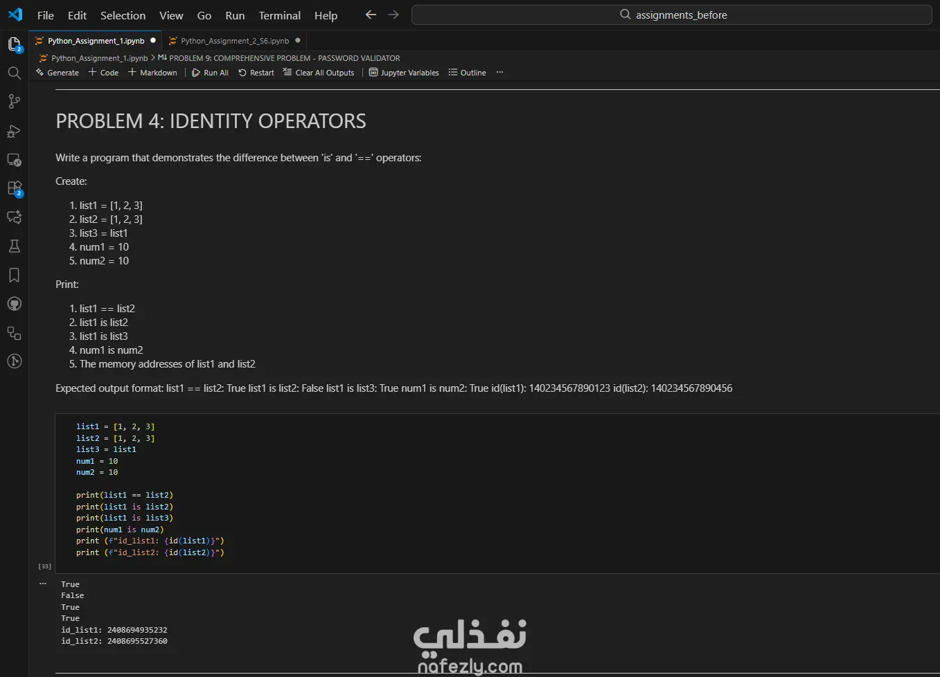Open the Terminal menu
The image size is (940, 677).
(x=279, y=15)
